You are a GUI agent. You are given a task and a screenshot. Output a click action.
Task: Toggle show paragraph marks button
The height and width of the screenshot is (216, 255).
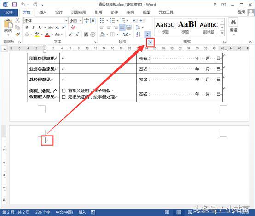147,34
